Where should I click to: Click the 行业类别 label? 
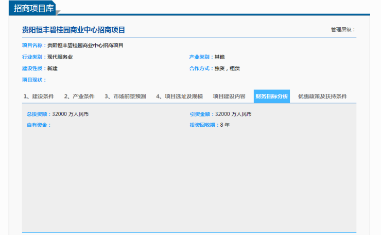click(x=34, y=57)
